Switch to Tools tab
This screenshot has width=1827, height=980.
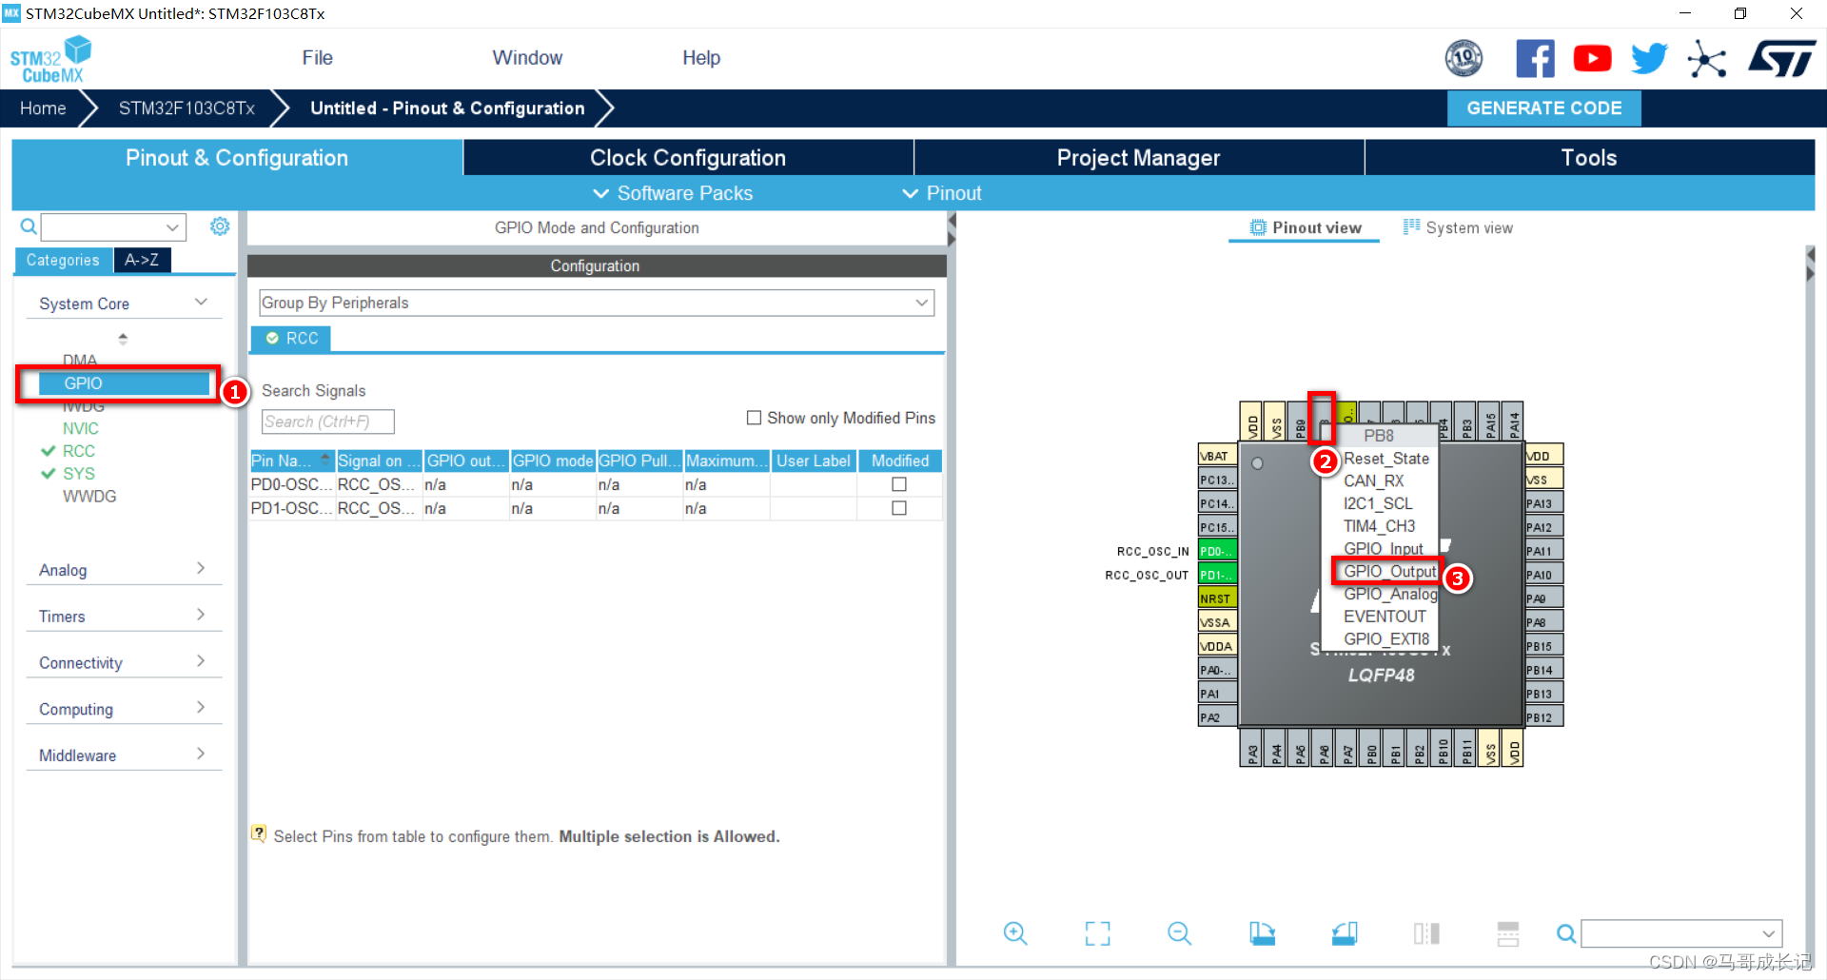click(x=1589, y=158)
